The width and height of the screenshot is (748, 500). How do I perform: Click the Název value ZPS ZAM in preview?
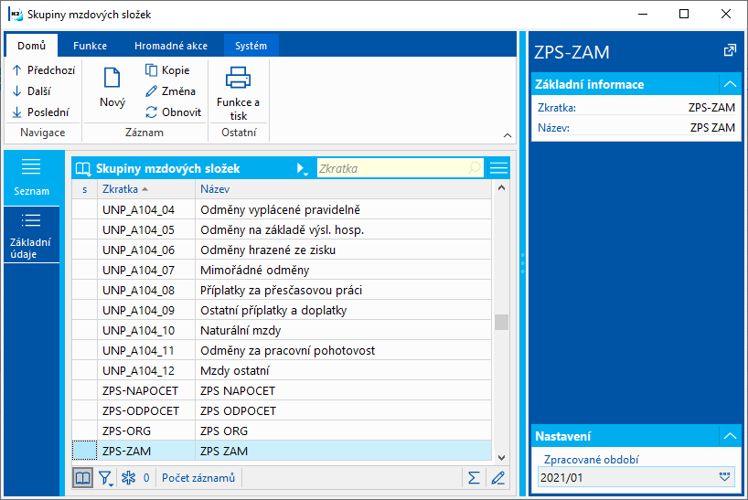pos(712,128)
